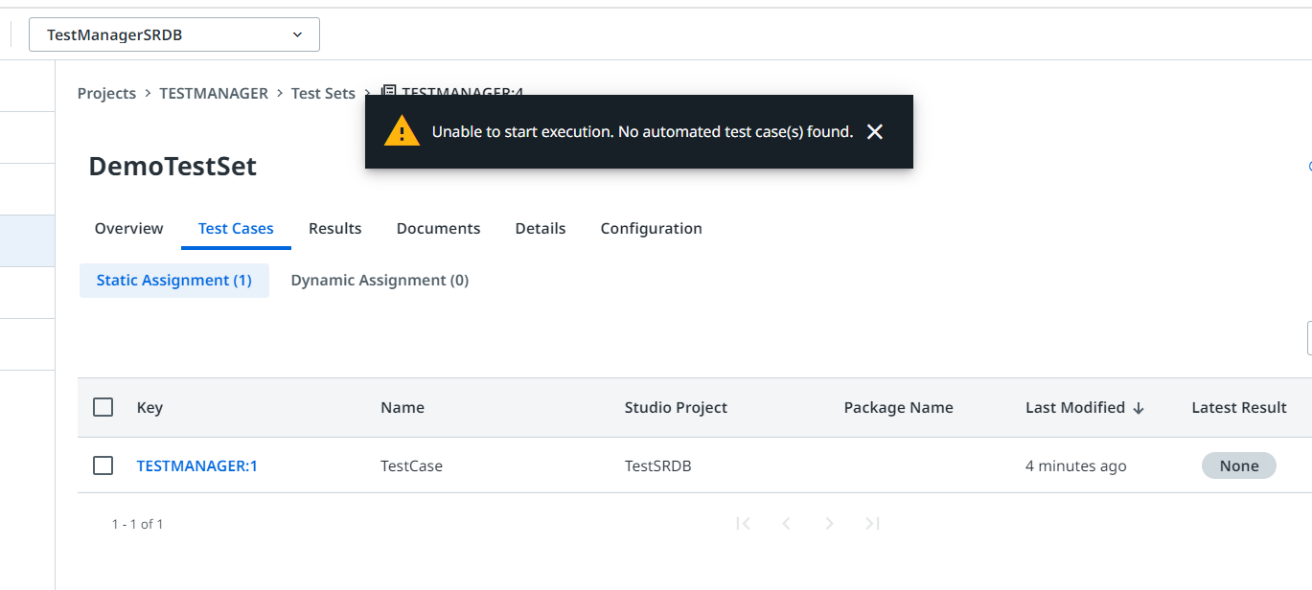
Task: Open the TESTMANAGER:1 test case link
Action: (x=196, y=466)
